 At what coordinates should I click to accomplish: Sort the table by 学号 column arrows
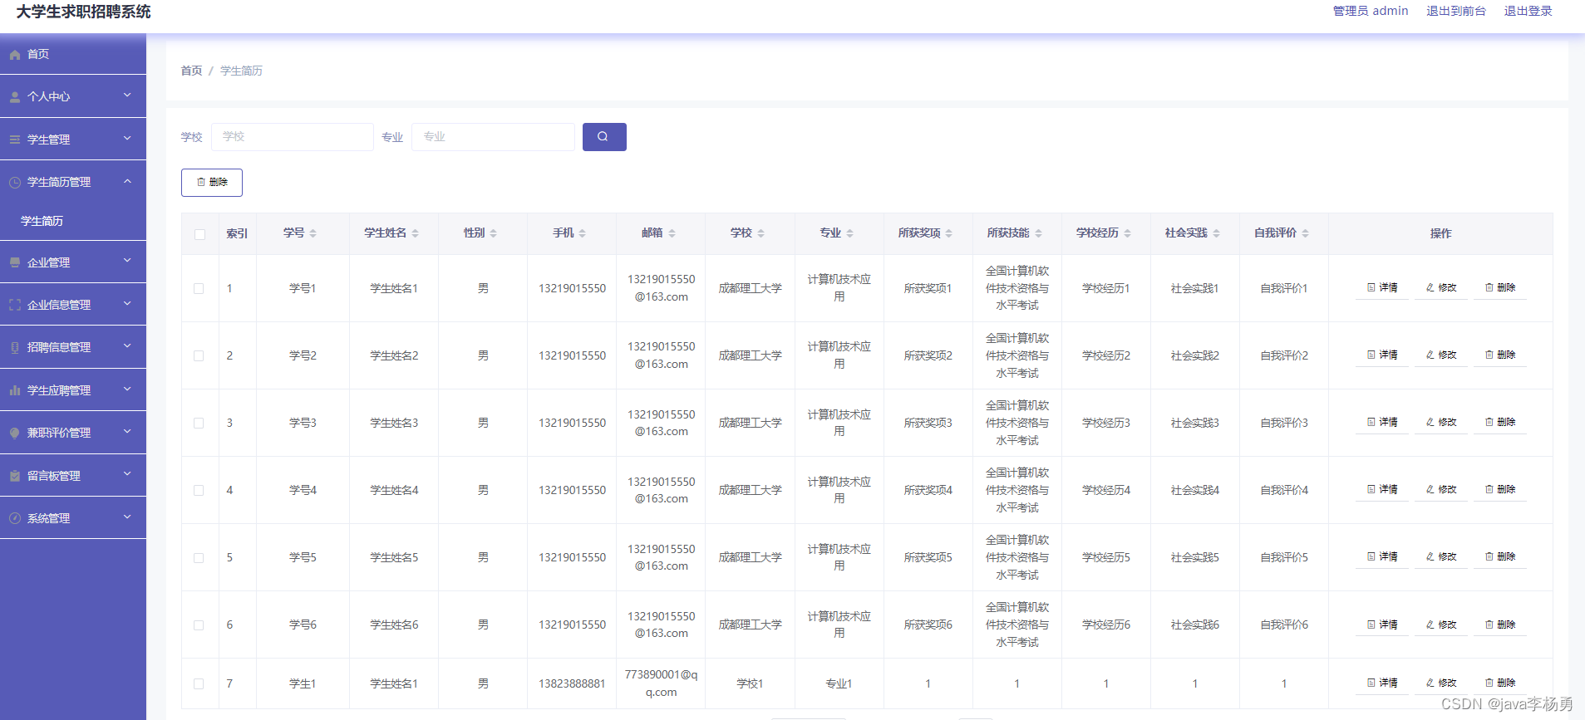tap(313, 233)
